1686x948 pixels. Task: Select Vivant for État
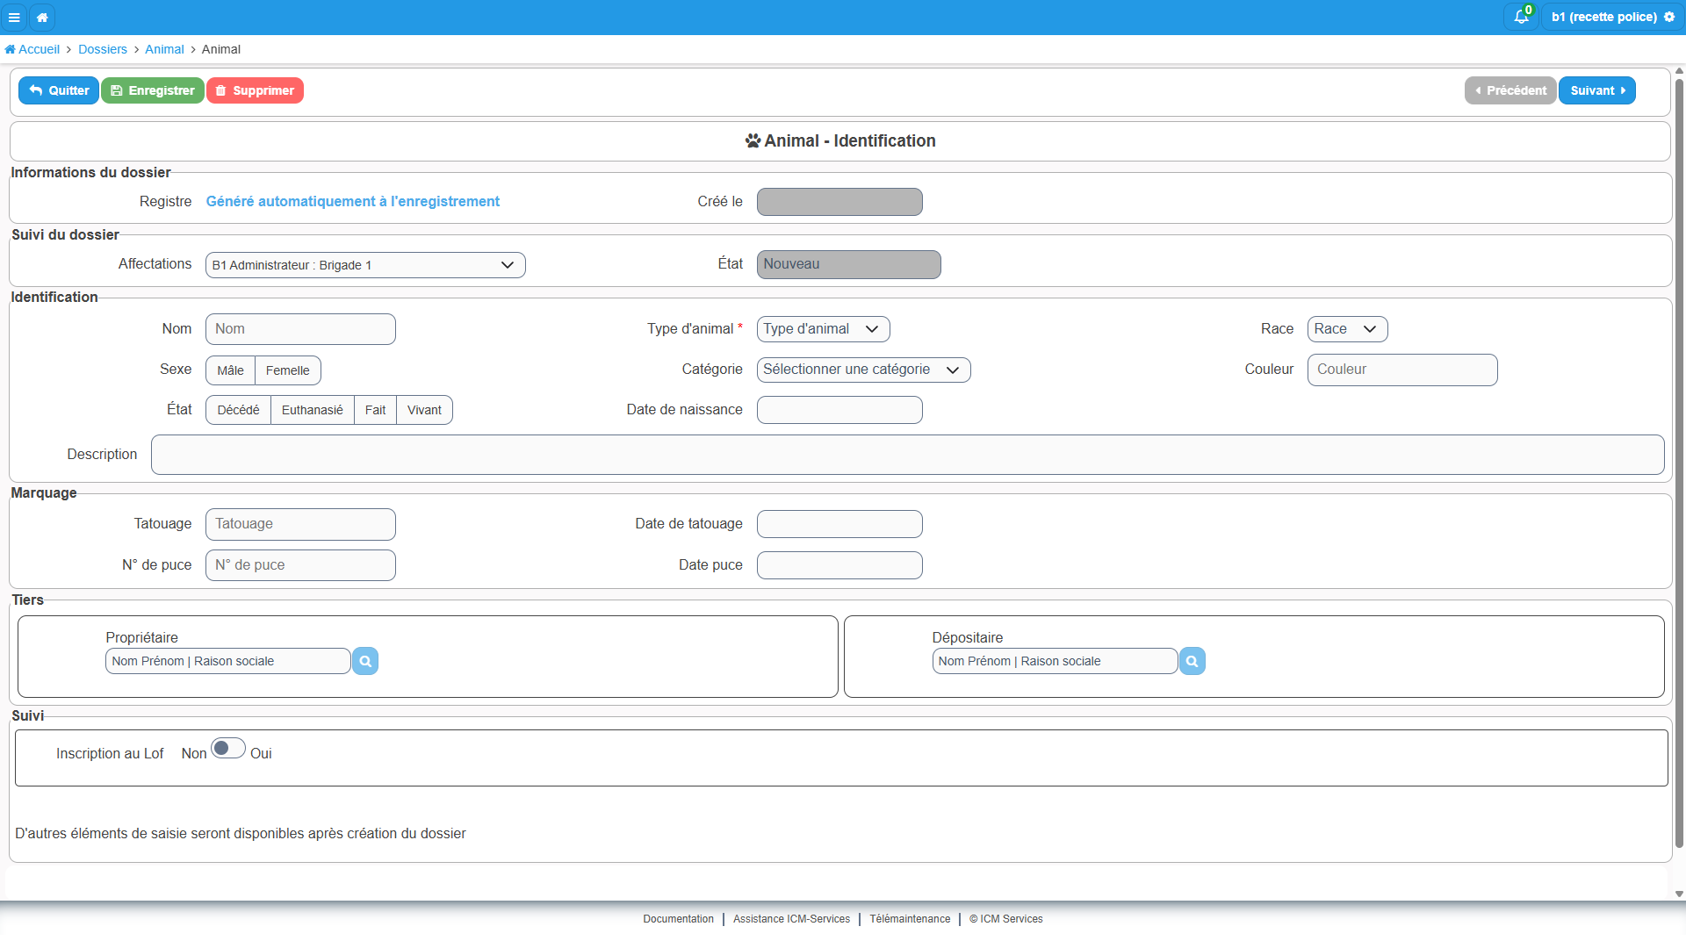[x=424, y=410]
